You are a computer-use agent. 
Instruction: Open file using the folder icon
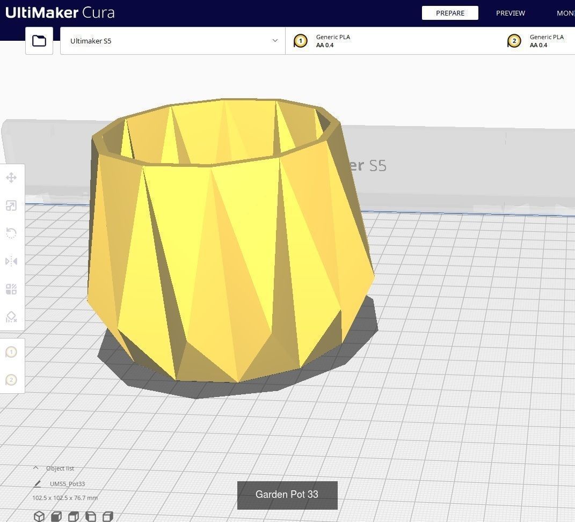(39, 41)
